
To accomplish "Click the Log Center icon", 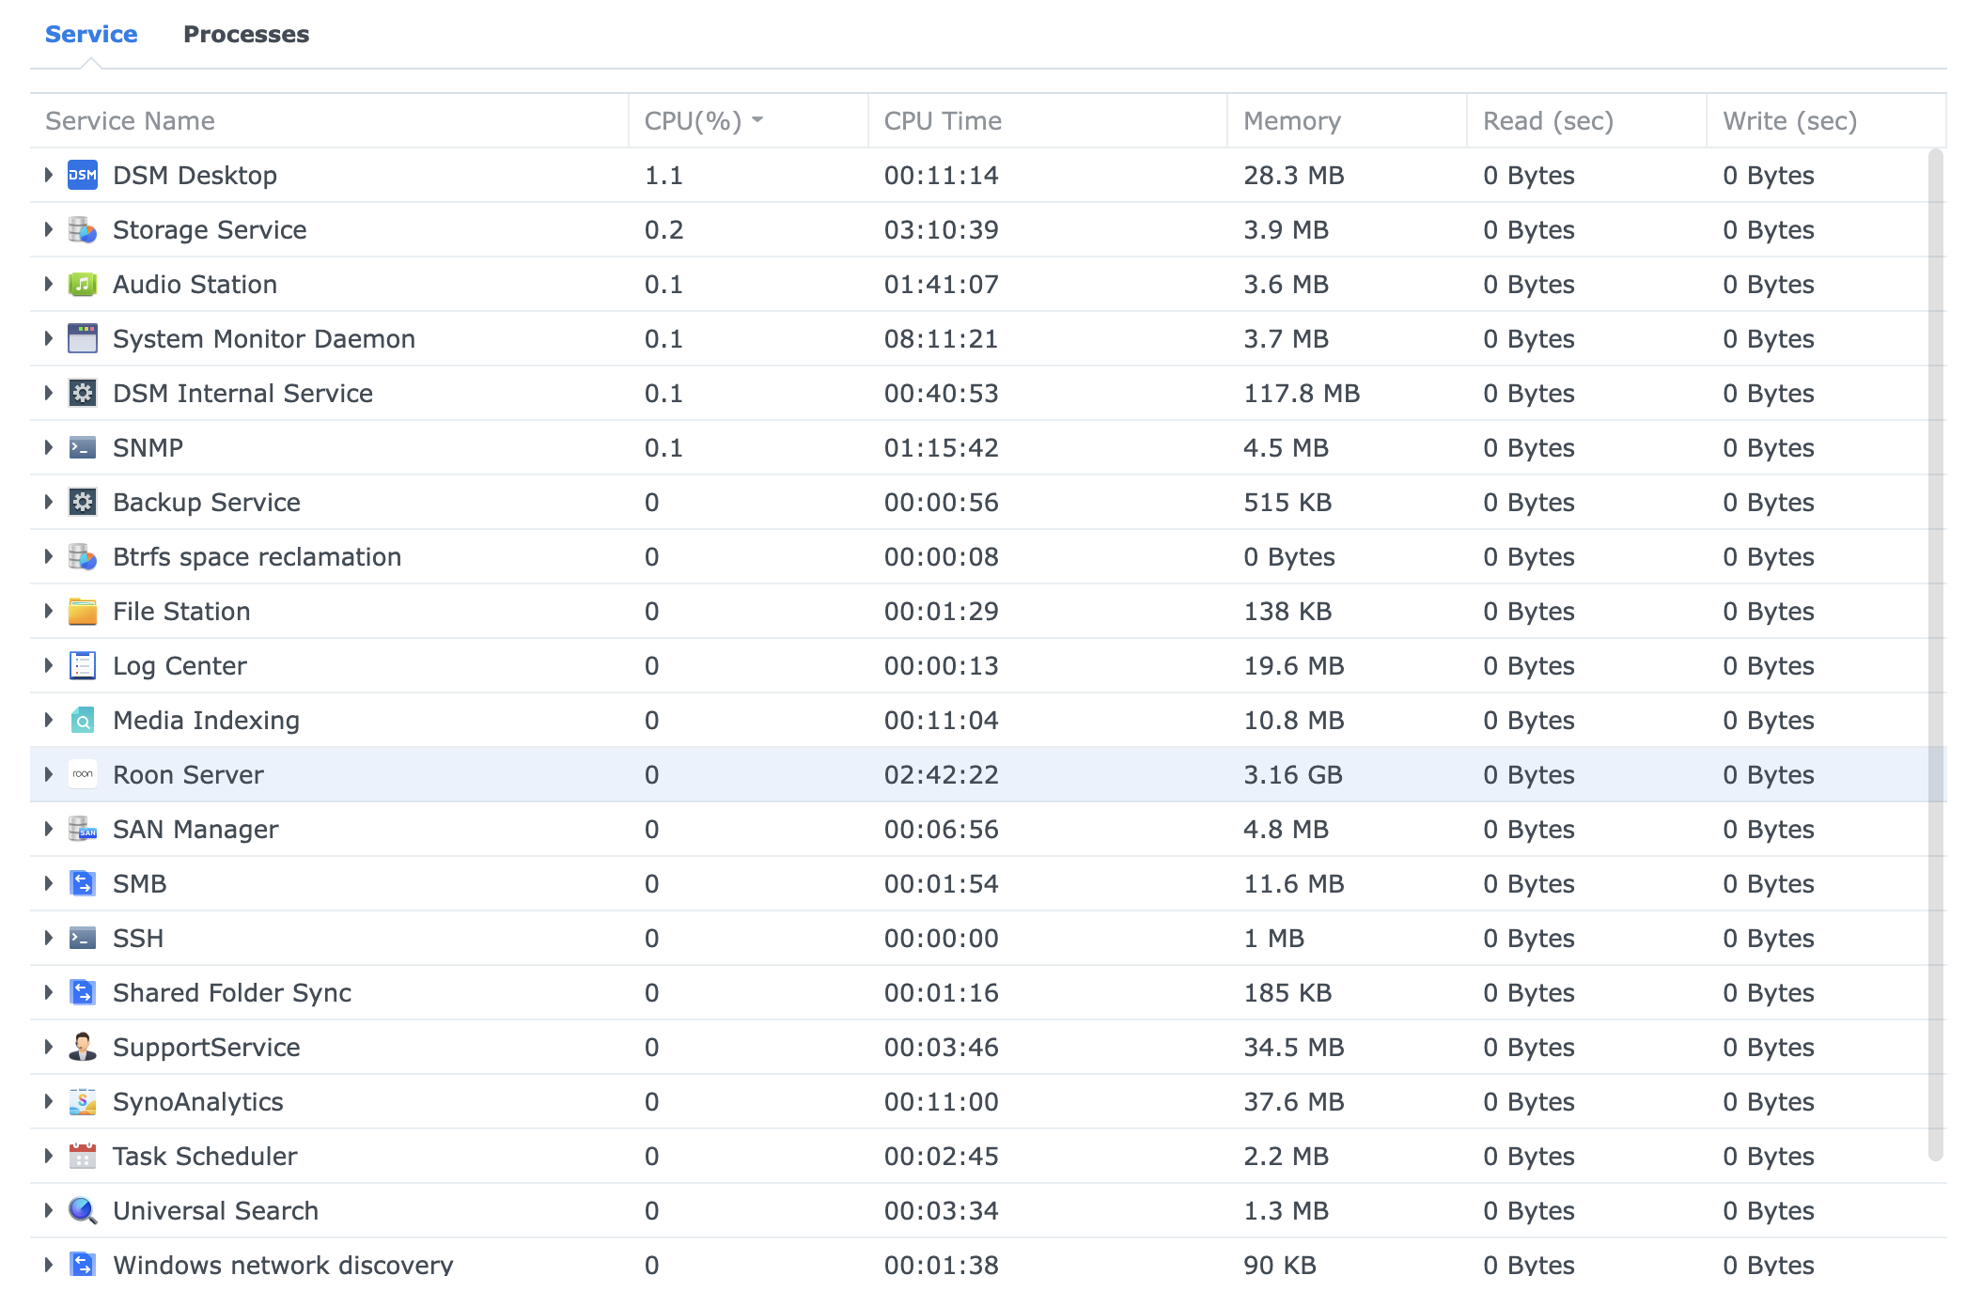I will pos(83,665).
